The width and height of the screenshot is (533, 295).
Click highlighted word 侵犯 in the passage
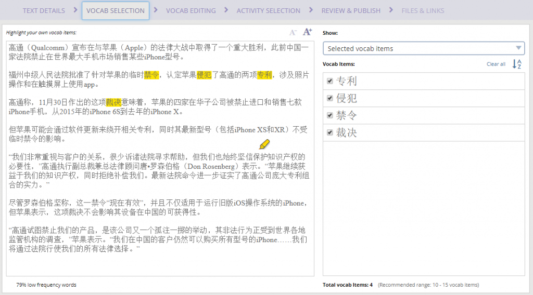[204, 75]
